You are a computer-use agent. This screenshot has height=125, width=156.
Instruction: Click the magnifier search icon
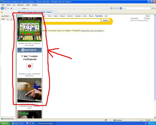[x=152, y=8]
